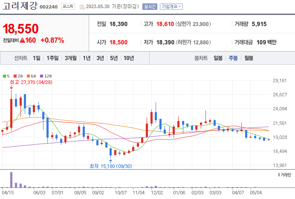Click the 실시간 button
Viewport: 295px width, 199px height.
150,6
